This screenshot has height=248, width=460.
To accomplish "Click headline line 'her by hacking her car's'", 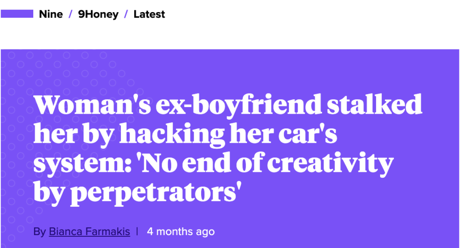I will point(185,134).
